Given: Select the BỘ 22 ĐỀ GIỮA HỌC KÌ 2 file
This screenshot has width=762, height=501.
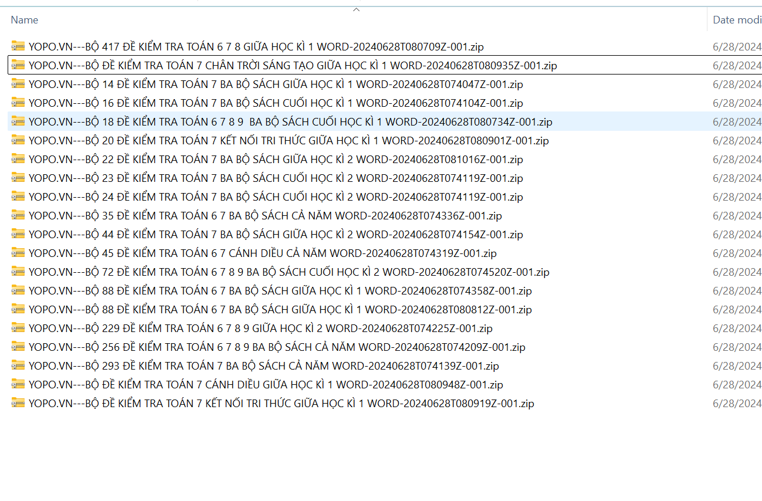Looking at the screenshot, I should point(275,160).
